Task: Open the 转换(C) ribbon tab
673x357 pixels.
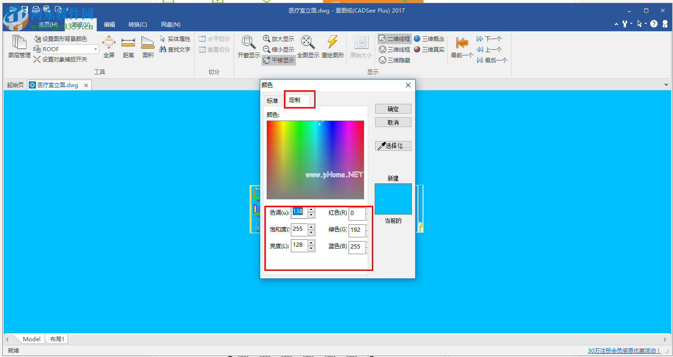Action: pos(138,25)
